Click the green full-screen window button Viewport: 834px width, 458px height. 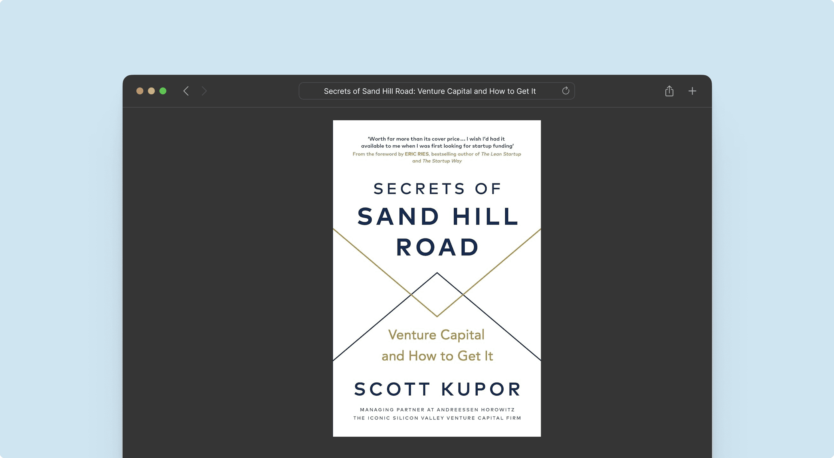[x=163, y=91]
